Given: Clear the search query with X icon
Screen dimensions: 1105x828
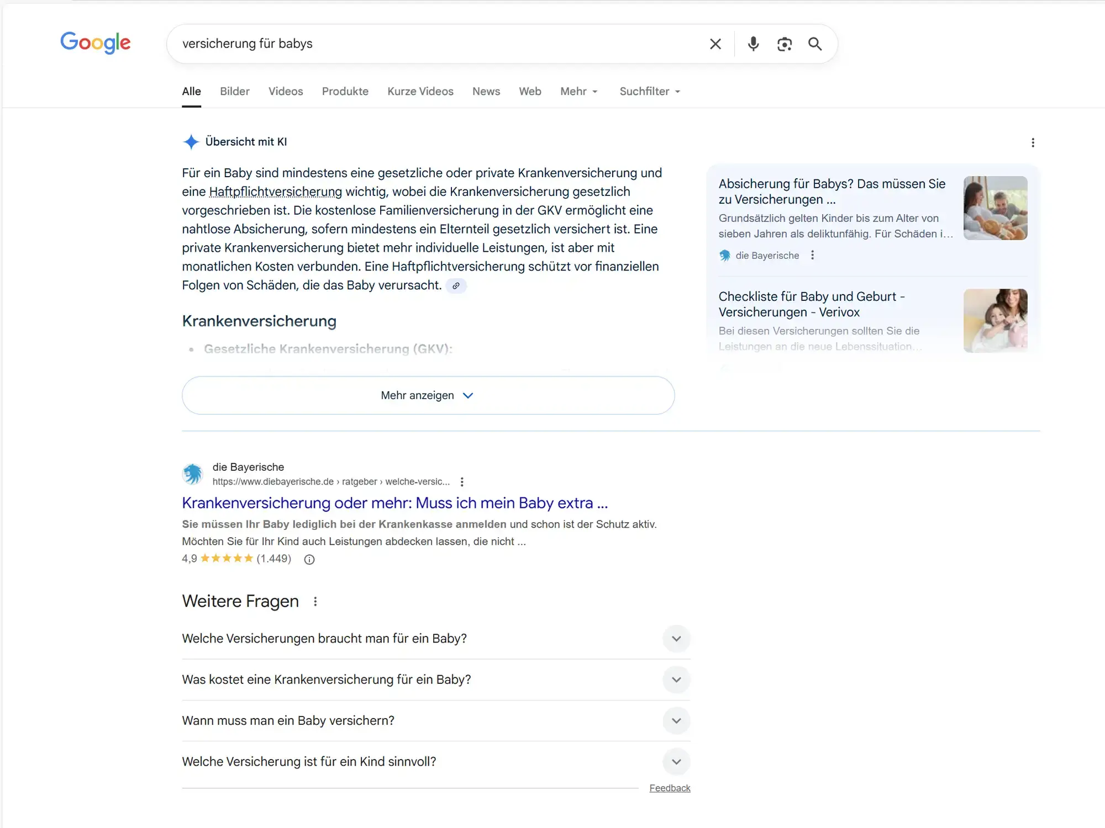Looking at the screenshot, I should (x=715, y=44).
